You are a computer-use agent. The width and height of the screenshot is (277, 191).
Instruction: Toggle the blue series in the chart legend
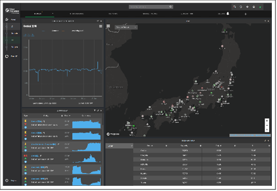point(51,31)
